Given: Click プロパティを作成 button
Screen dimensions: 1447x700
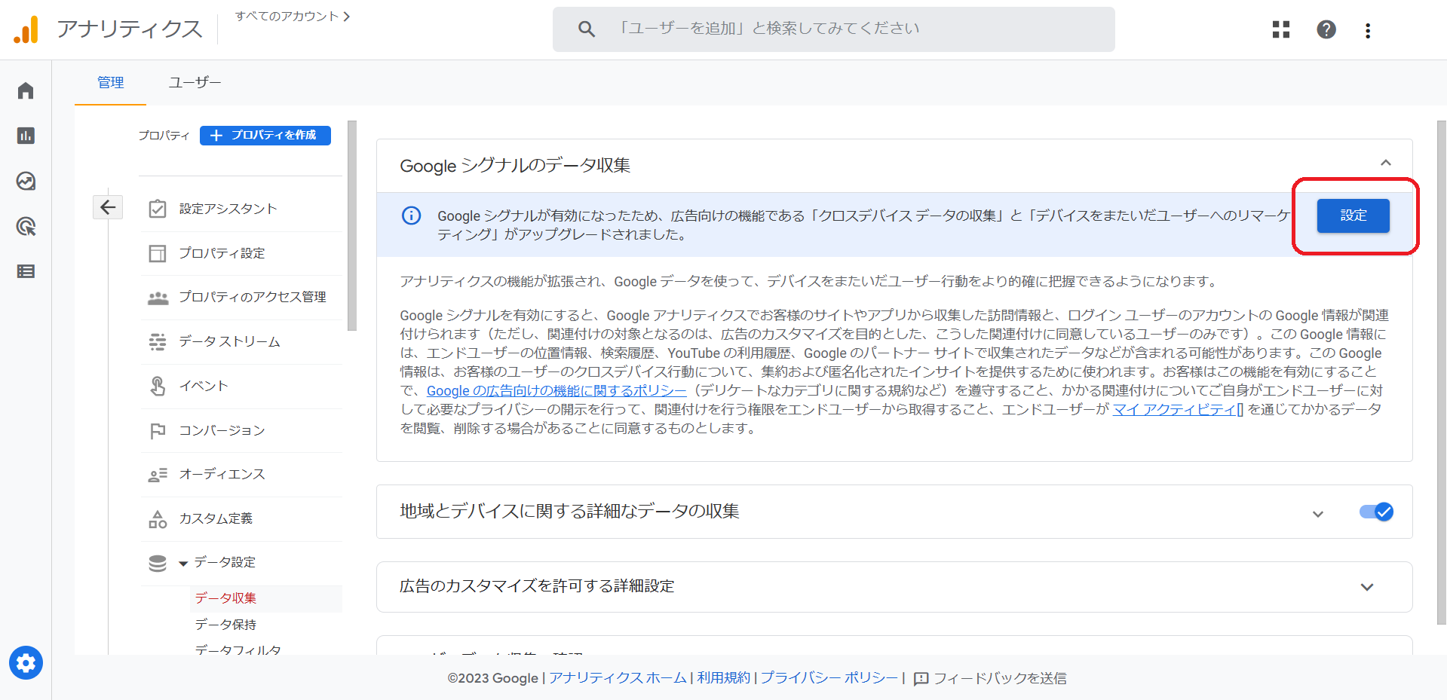Looking at the screenshot, I should click(x=265, y=135).
